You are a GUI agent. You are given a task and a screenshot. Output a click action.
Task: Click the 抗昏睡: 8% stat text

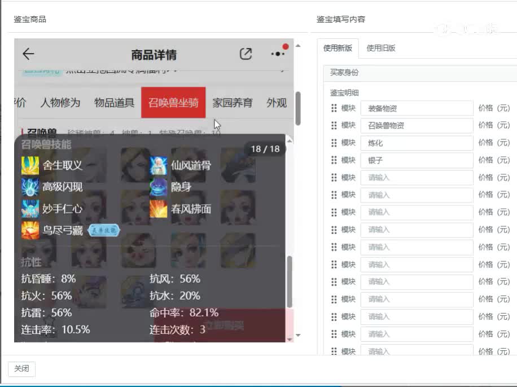click(x=49, y=279)
